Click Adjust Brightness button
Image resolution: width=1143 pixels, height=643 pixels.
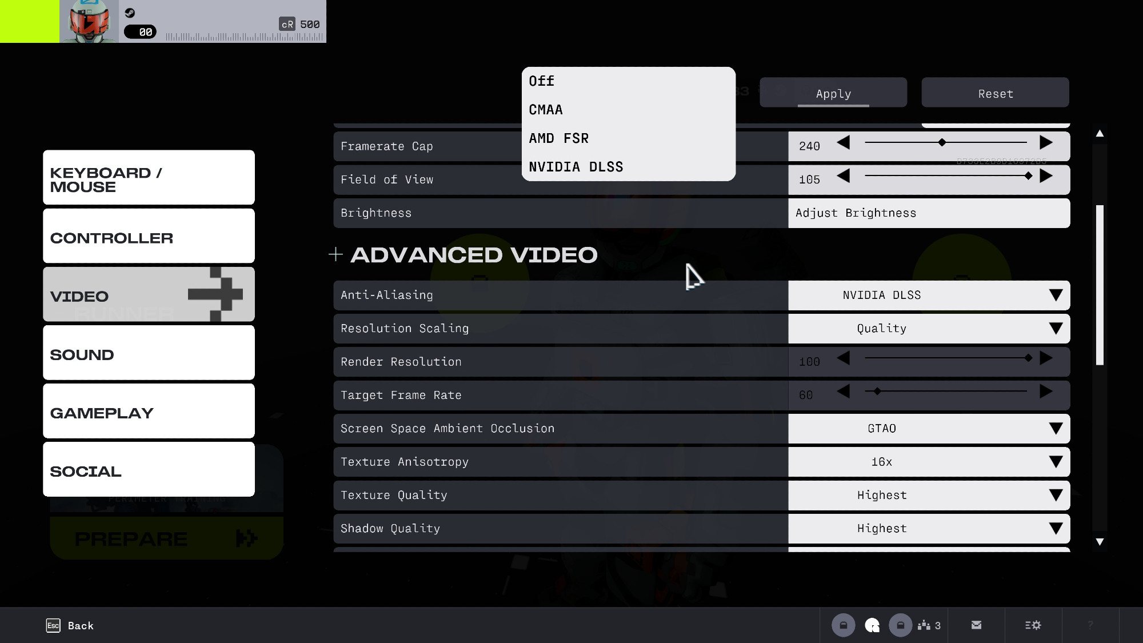929,213
